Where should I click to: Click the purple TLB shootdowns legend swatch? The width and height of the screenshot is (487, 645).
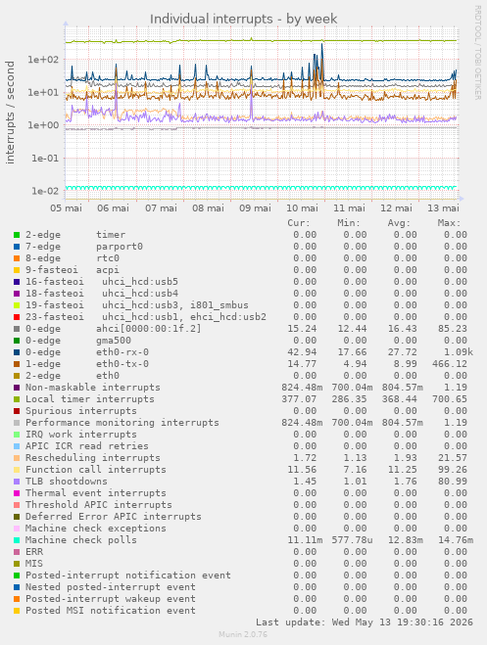tap(17, 482)
